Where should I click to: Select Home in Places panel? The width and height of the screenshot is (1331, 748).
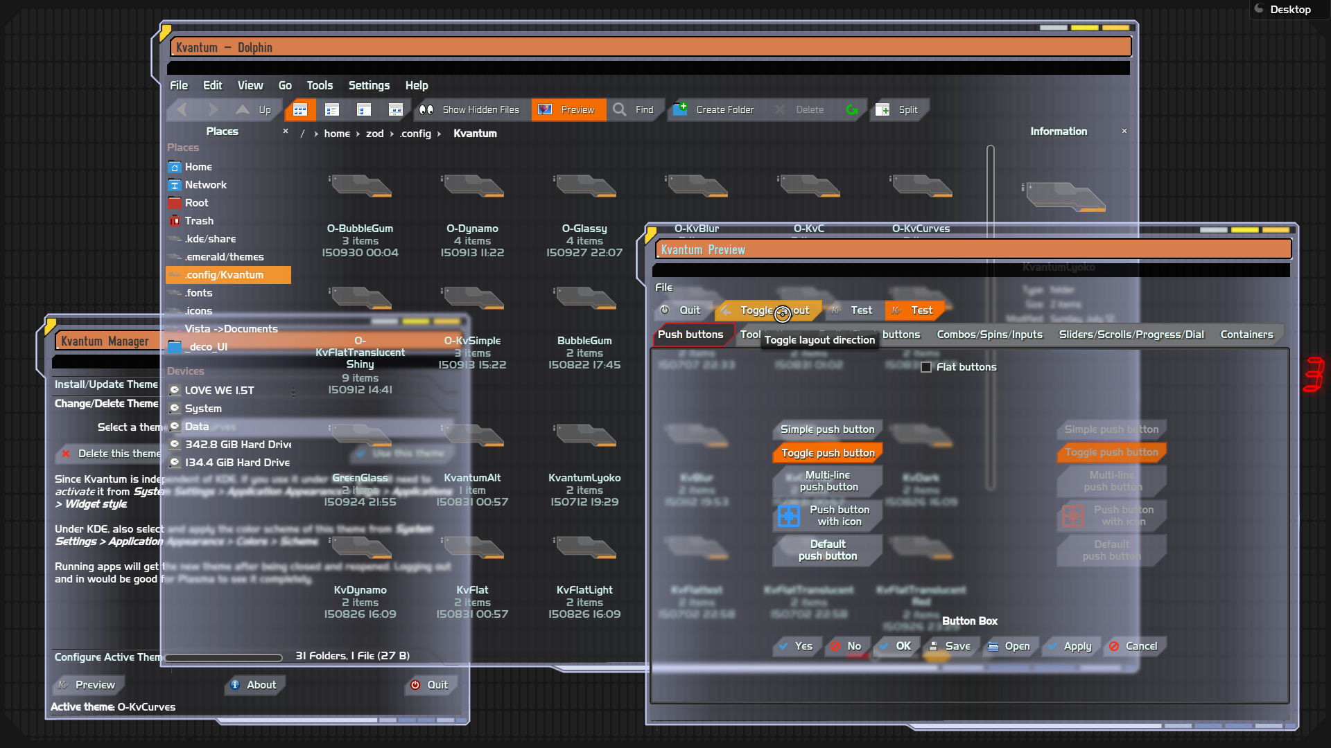click(x=228, y=167)
